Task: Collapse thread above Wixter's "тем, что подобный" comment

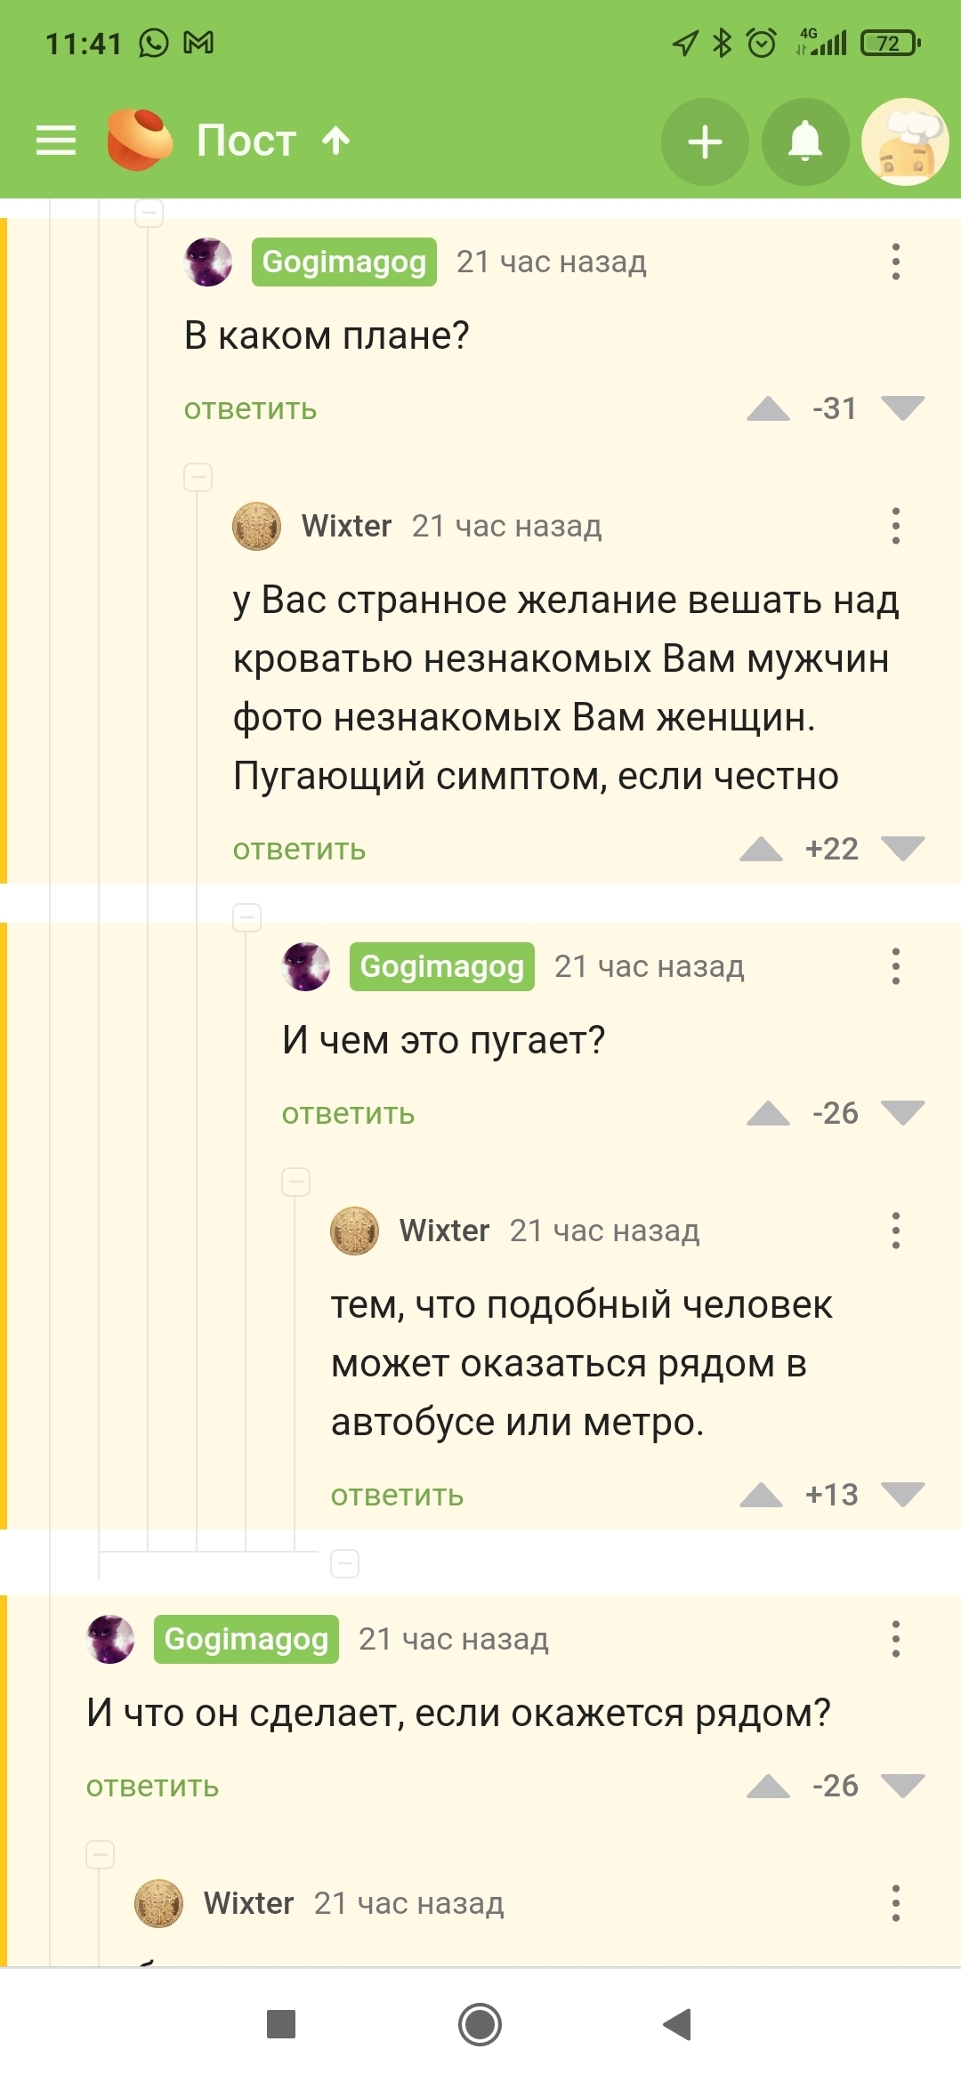Action: pos(295,1182)
